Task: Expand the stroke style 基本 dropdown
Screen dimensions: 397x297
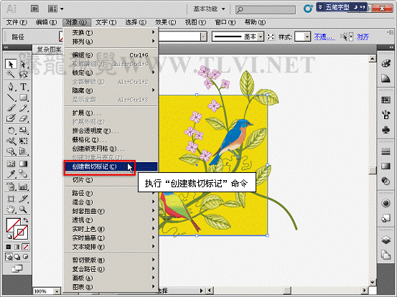Action: coord(261,37)
